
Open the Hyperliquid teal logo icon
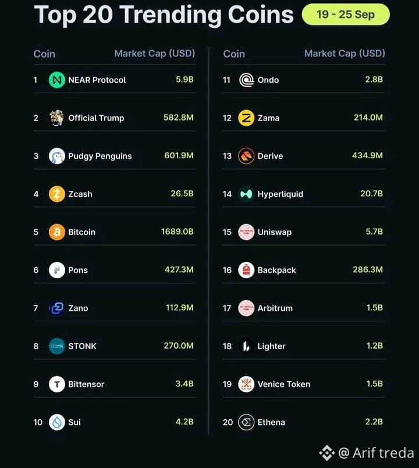(246, 194)
